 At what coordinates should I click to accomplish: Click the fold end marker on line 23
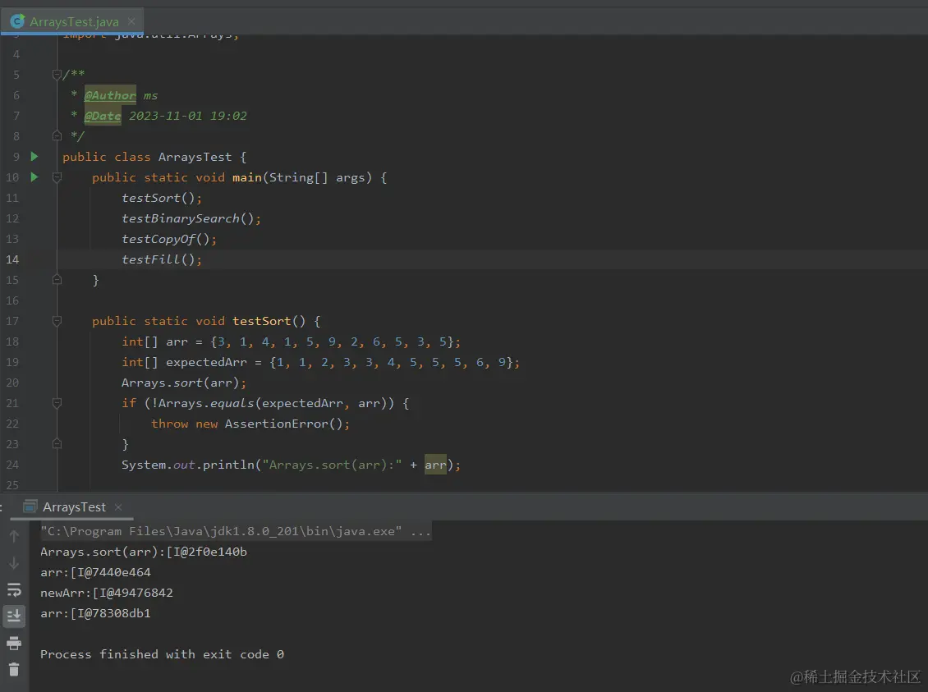57,443
